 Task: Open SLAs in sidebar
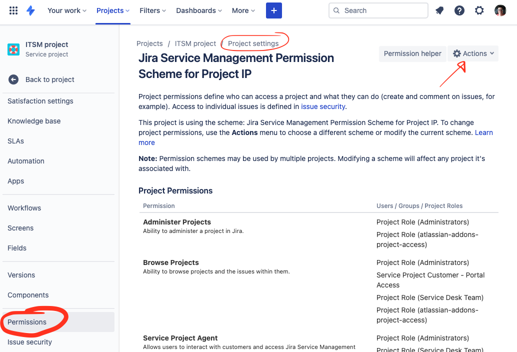pos(16,141)
